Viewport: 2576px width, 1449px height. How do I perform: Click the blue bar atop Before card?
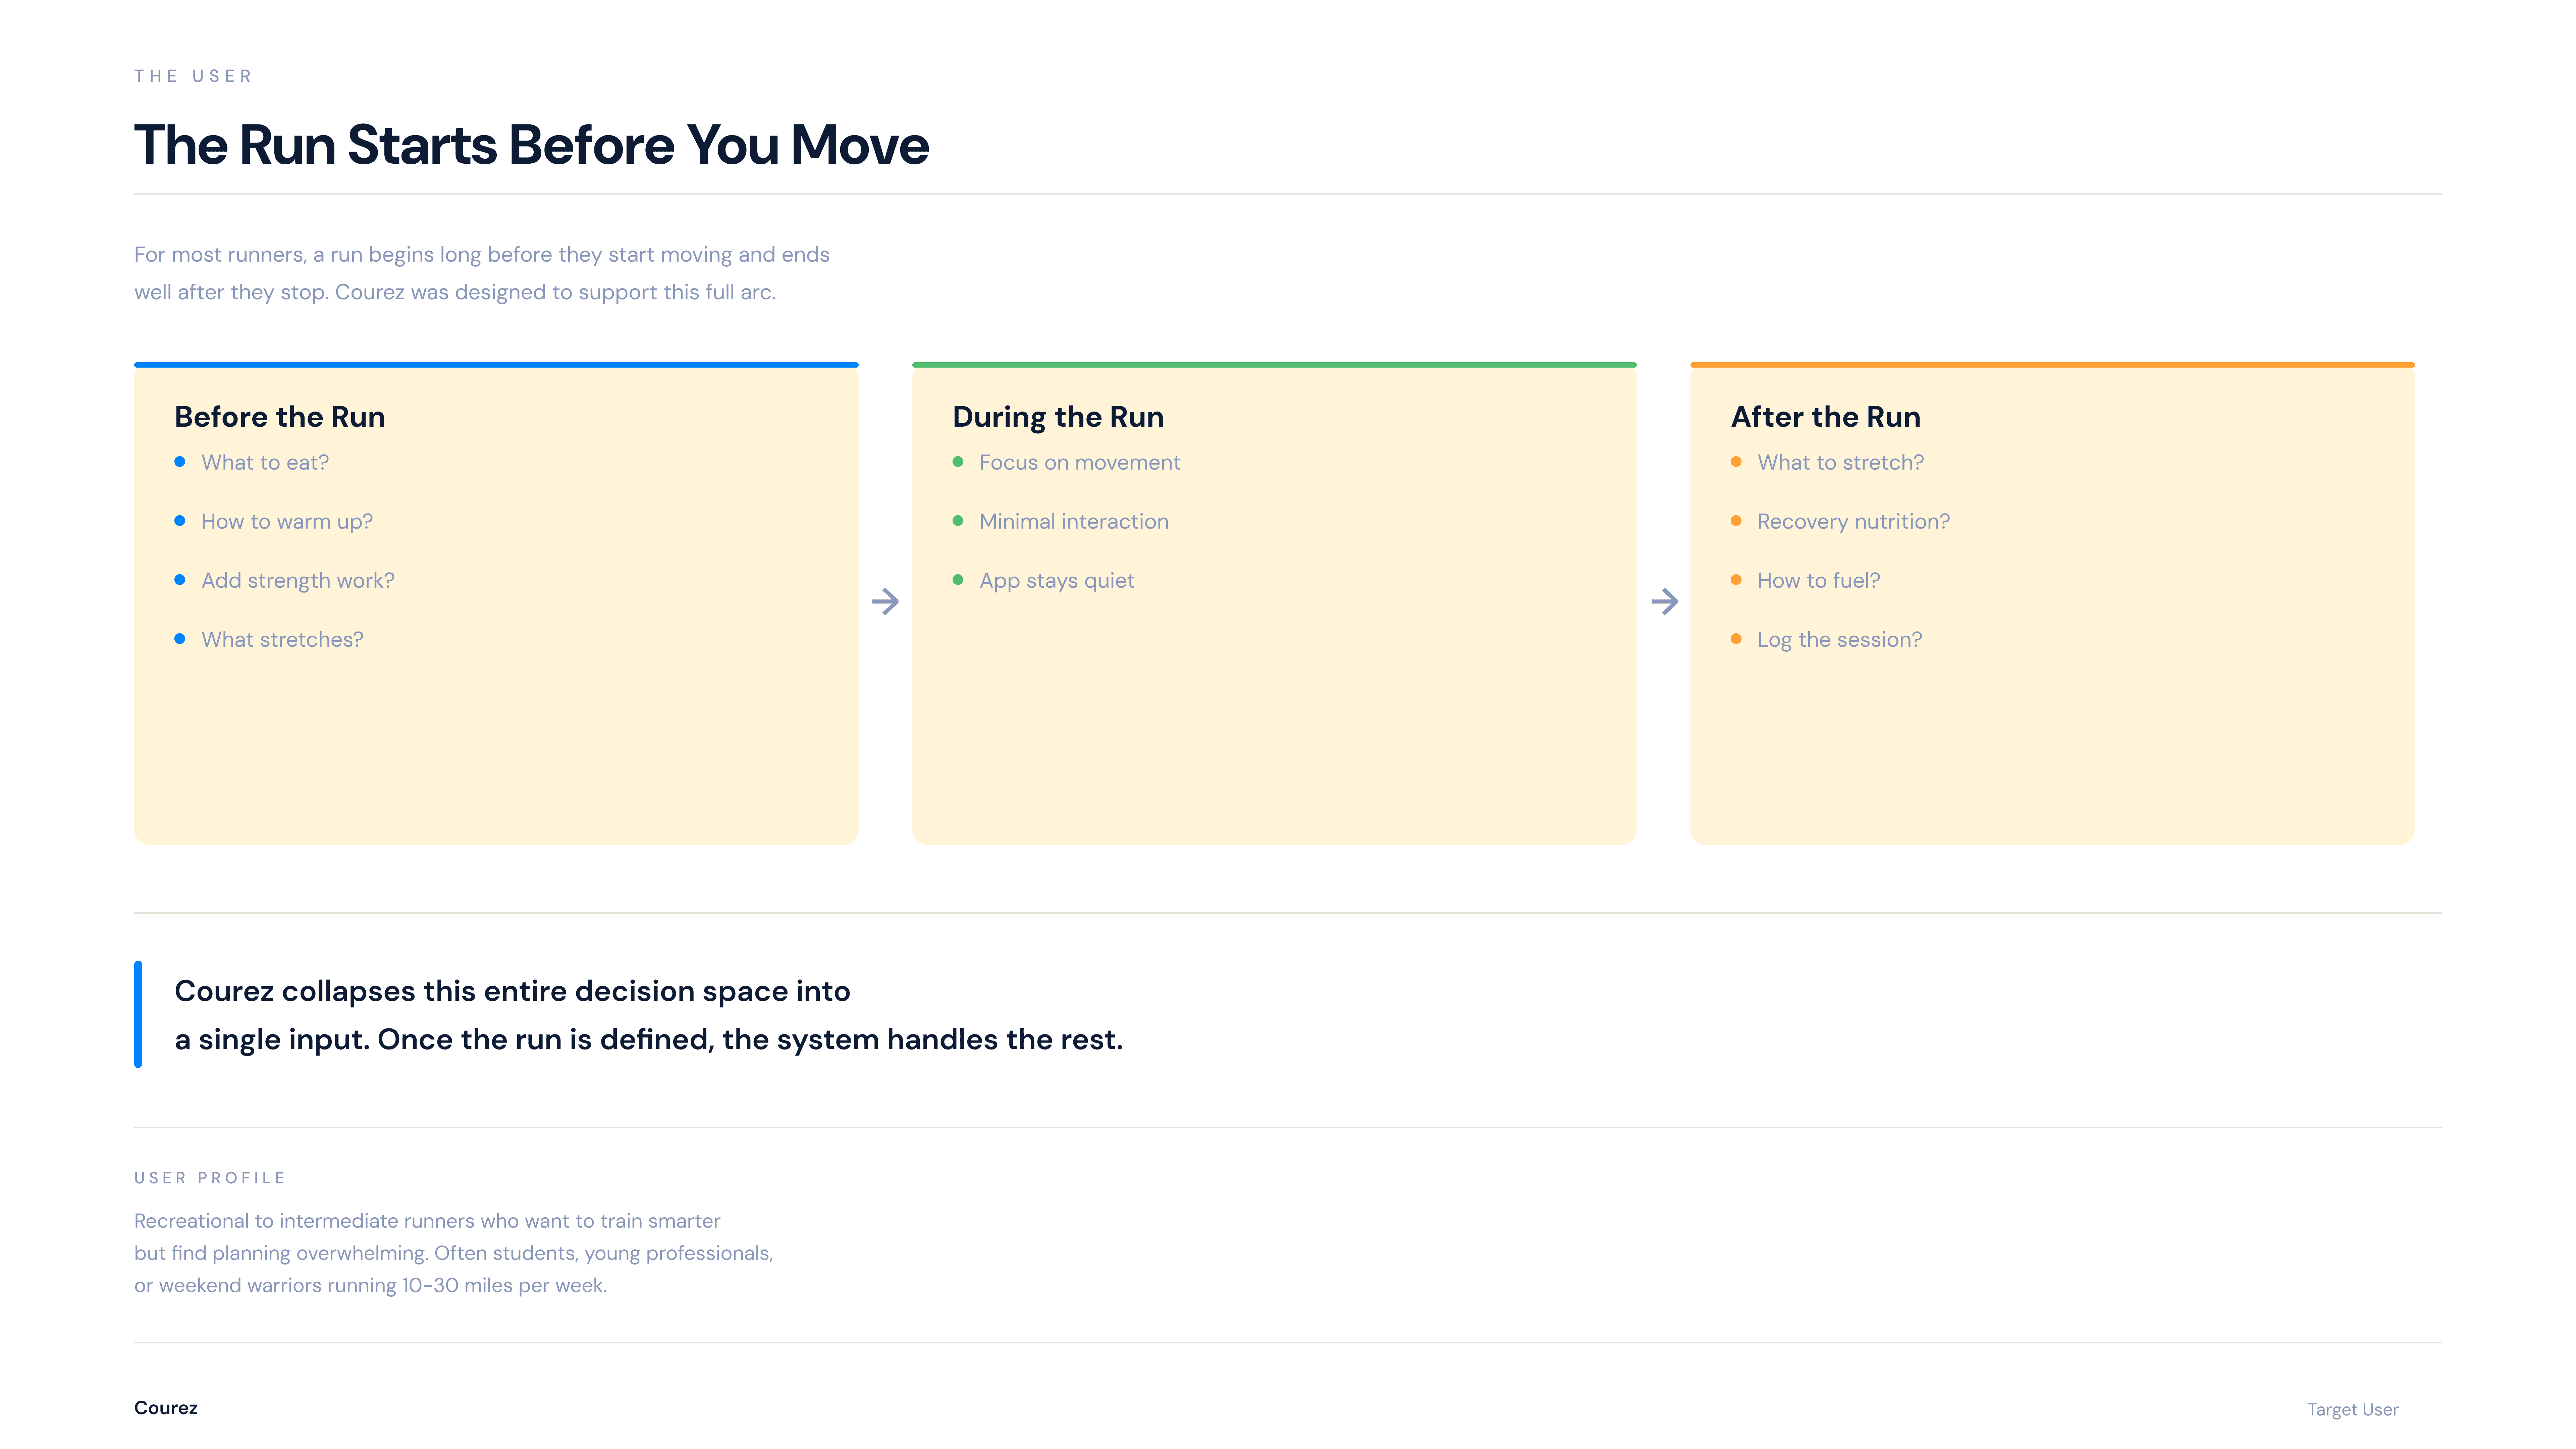(x=496, y=365)
